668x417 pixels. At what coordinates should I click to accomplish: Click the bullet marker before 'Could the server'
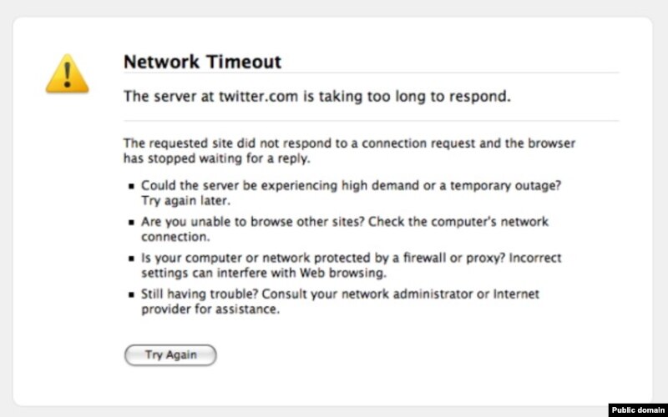pos(130,186)
